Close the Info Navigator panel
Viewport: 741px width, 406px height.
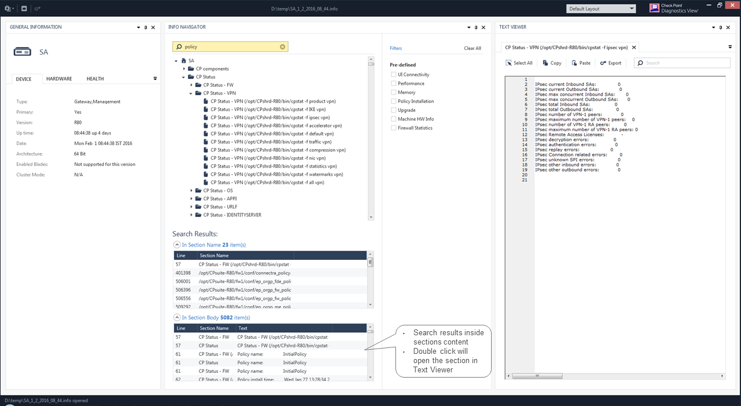pyautogui.click(x=484, y=27)
